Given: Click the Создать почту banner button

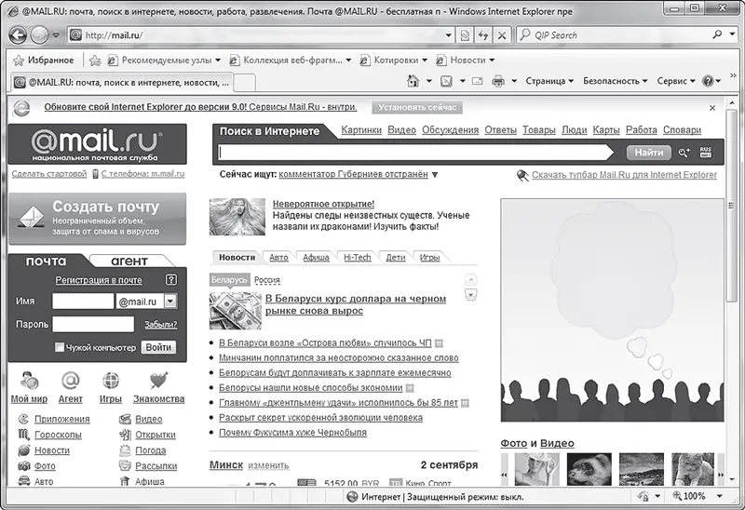Looking at the screenshot, I should [x=98, y=219].
